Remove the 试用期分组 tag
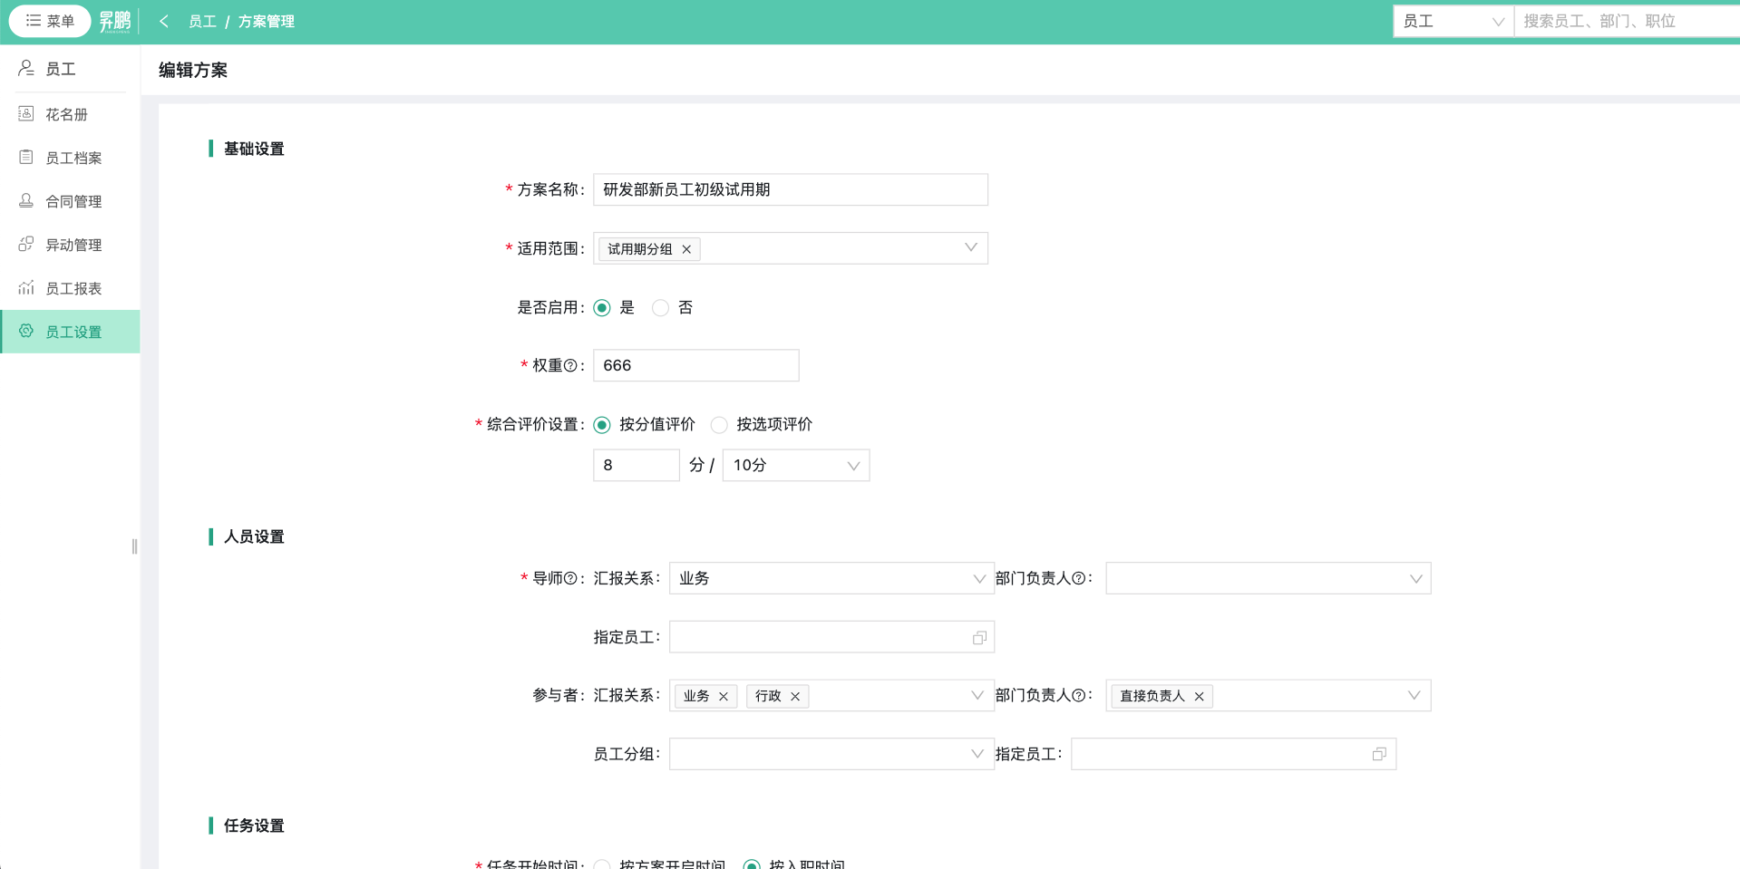This screenshot has width=1740, height=869. tap(686, 248)
